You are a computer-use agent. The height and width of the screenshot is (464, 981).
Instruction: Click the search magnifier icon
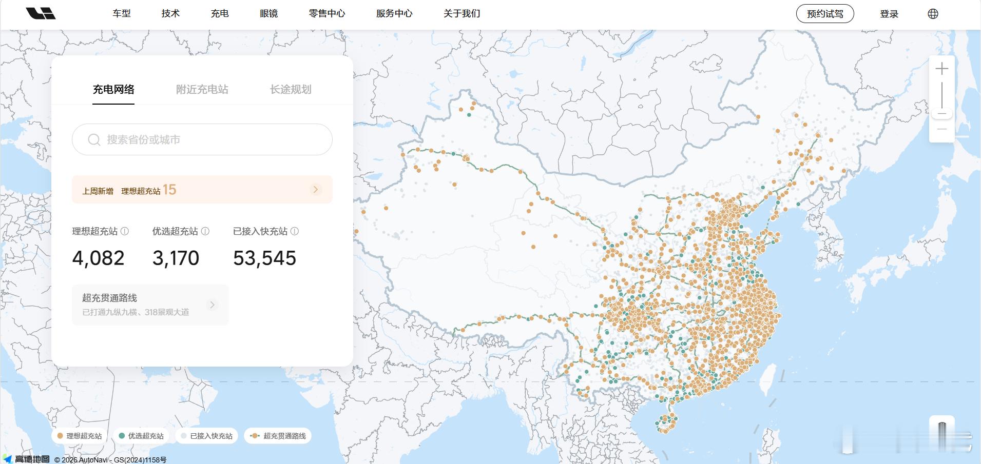(x=94, y=139)
